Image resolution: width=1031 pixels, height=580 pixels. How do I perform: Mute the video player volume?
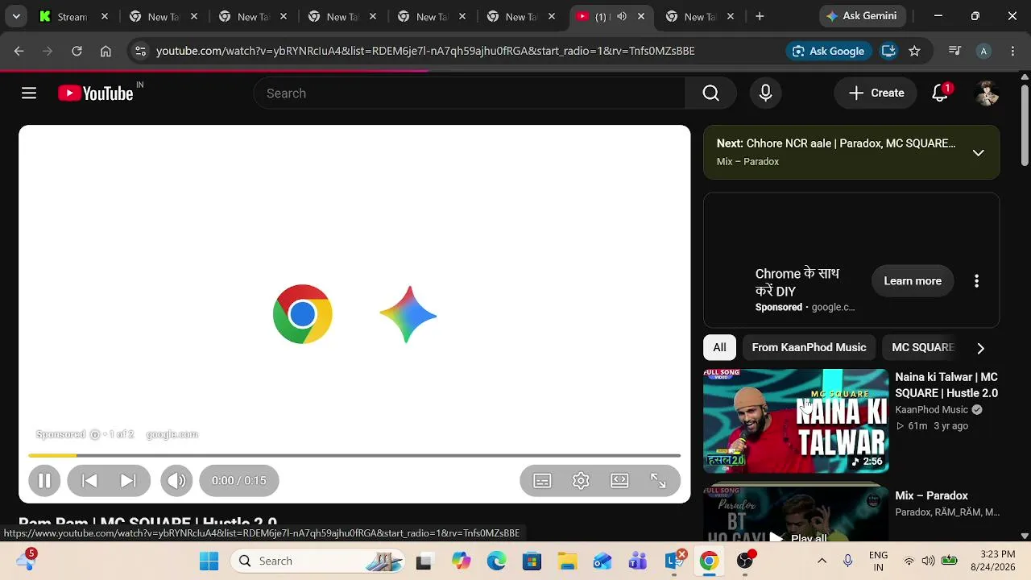[x=176, y=481]
